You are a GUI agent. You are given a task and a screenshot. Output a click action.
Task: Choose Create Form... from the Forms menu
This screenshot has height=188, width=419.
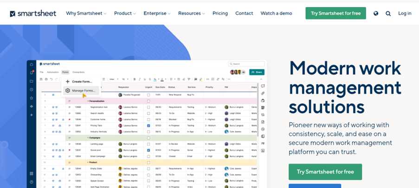(81, 81)
